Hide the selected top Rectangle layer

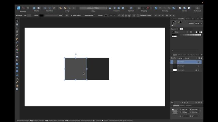198,62
